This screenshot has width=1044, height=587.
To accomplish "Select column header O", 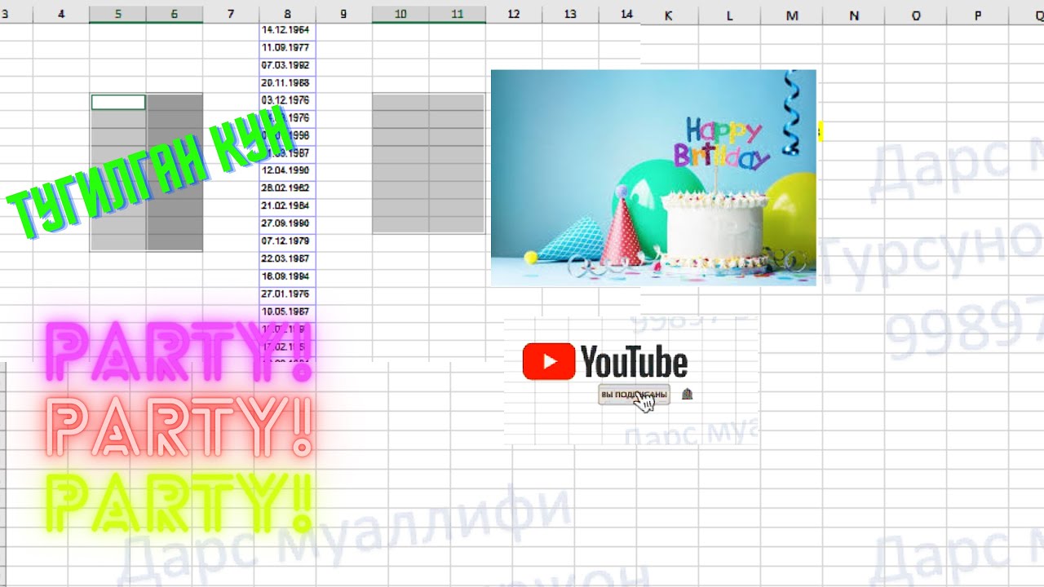I will tap(916, 15).
